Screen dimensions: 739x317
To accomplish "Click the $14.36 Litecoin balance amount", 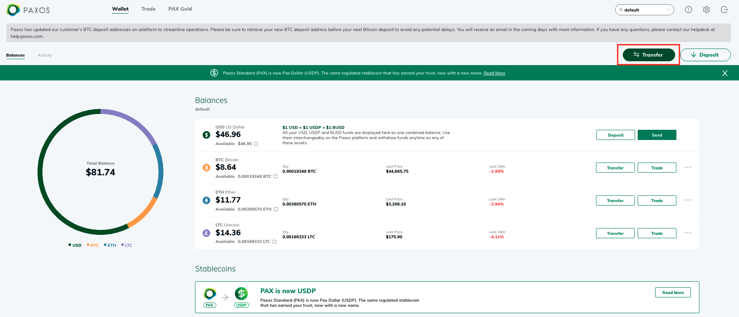I will [x=228, y=233].
